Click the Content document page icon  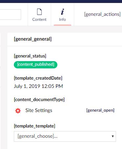click(x=39, y=12)
